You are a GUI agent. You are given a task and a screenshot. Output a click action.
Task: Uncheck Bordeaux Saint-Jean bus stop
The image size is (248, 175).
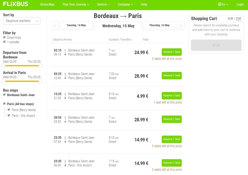(x=4, y=95)
